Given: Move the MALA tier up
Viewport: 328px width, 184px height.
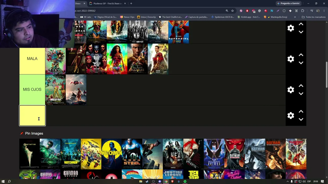Looking at the screenshot, I should pos(301,55).
